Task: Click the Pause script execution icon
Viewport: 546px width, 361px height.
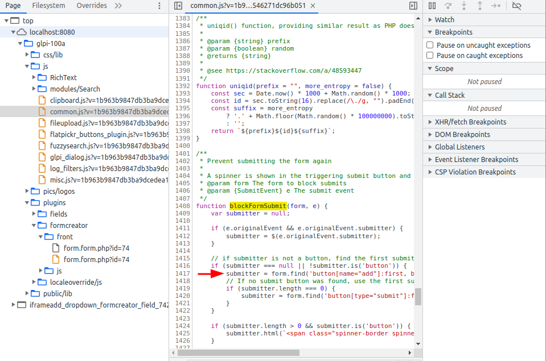Action: 432,6
